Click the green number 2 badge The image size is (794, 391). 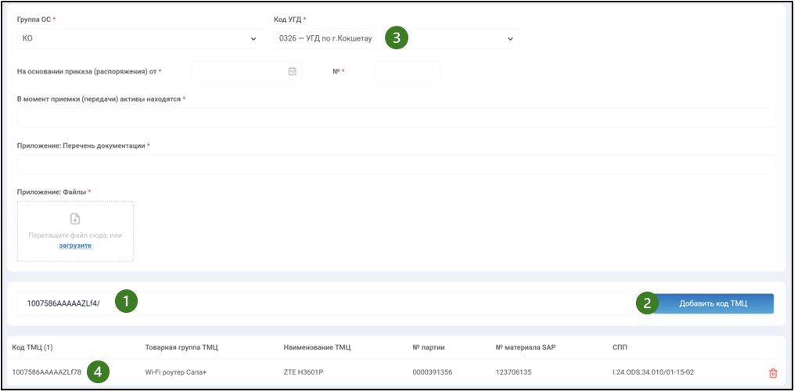pyautogui.click(x=647, y=303)
